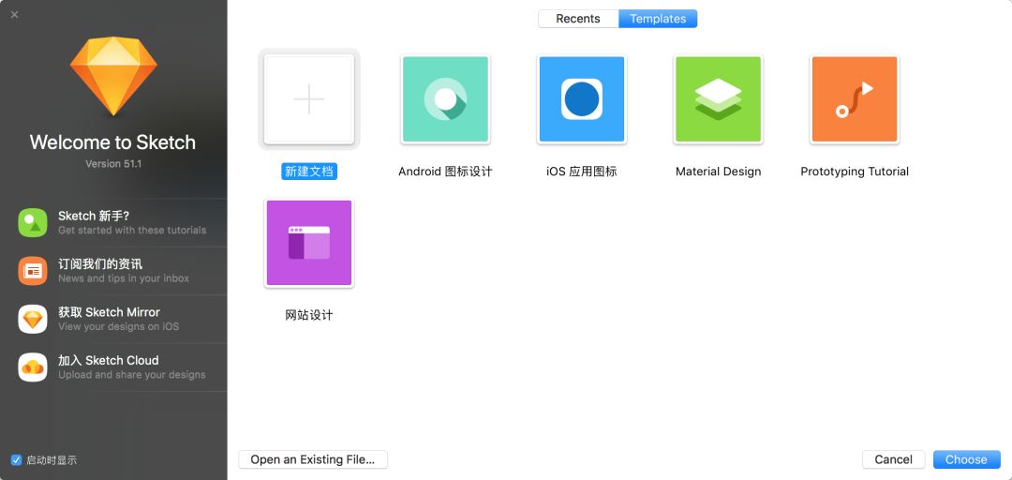Screen dimensions: 1012x480
Task: Toggle the 启动时显示 checkbox
Action: tap(17, 460)
